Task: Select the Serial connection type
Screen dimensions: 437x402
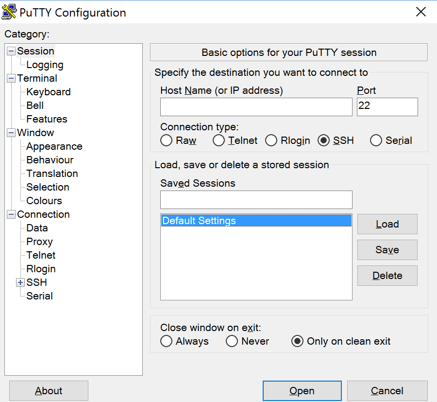Action: 376,140
